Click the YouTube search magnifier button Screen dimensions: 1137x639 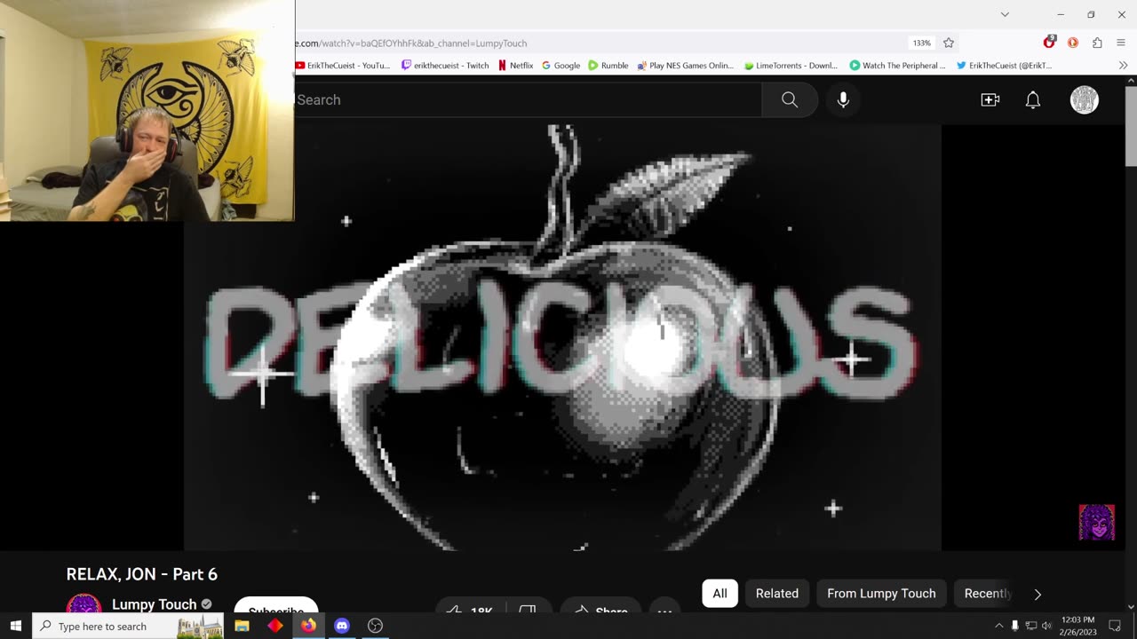pos(790,99)
